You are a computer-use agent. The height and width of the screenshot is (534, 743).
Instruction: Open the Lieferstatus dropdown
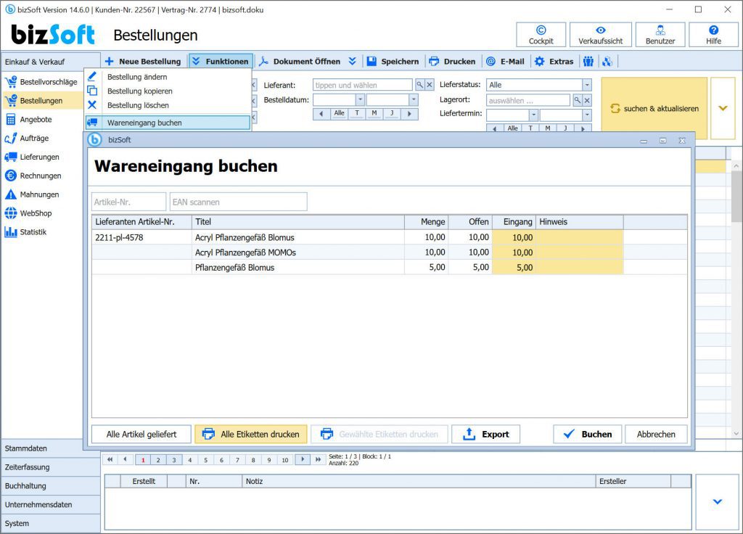[587, 85]
